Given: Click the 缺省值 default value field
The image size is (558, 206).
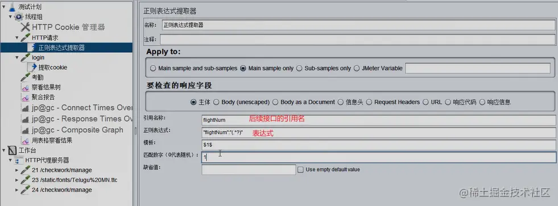Looking at the screenshot, I should 249,170.
